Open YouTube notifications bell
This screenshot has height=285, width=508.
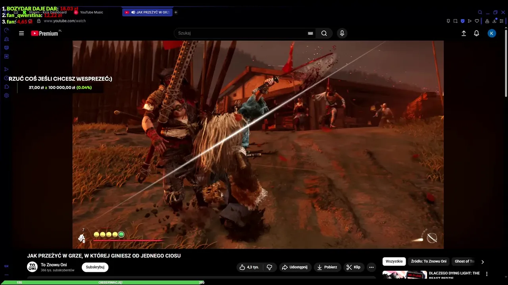pos(477,33)
